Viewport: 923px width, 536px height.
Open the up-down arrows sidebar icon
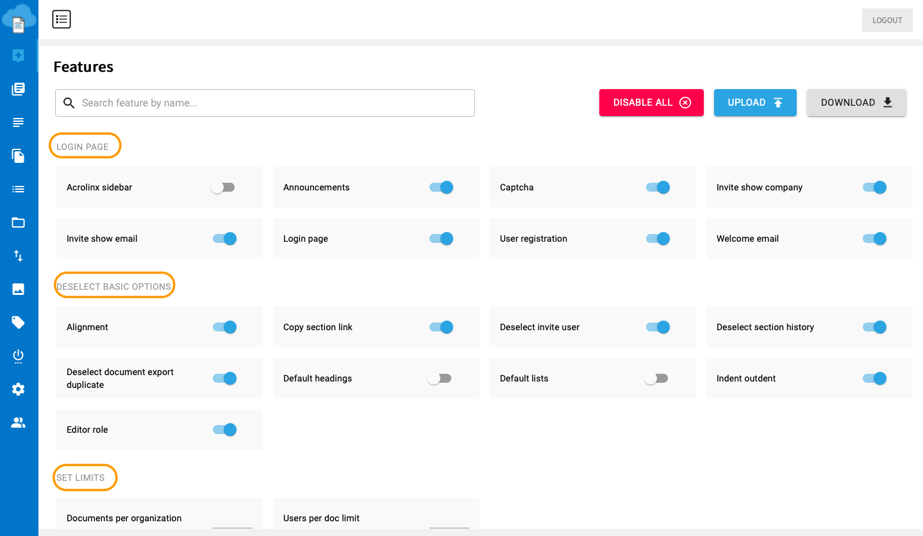pyautogui.click(x=19, y=256)
